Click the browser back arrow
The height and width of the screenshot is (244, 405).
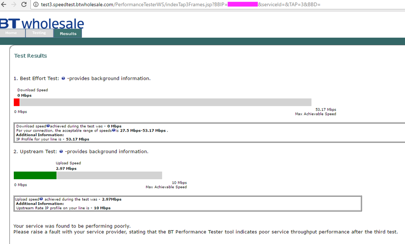tap(4, 4)
